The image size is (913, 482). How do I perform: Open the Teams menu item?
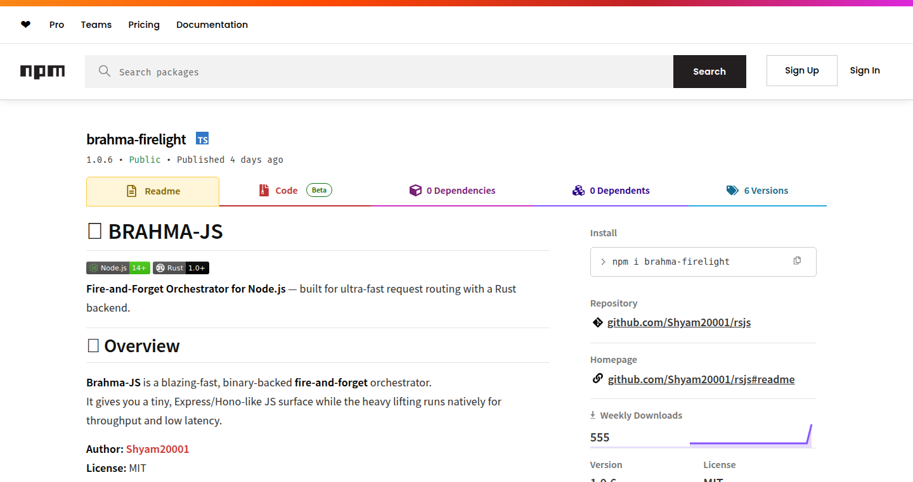point(96,25)
